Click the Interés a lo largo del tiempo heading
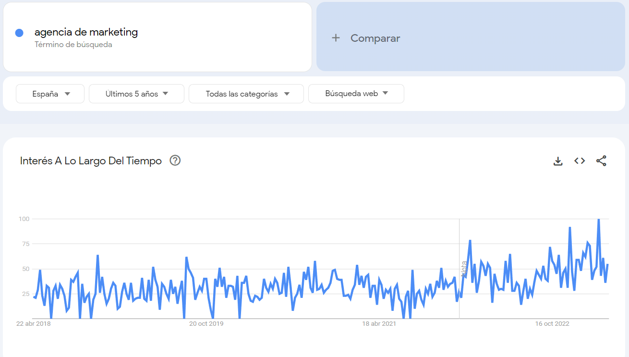The width and height of the screenshot is (629, 357). (x=91, y=161)
